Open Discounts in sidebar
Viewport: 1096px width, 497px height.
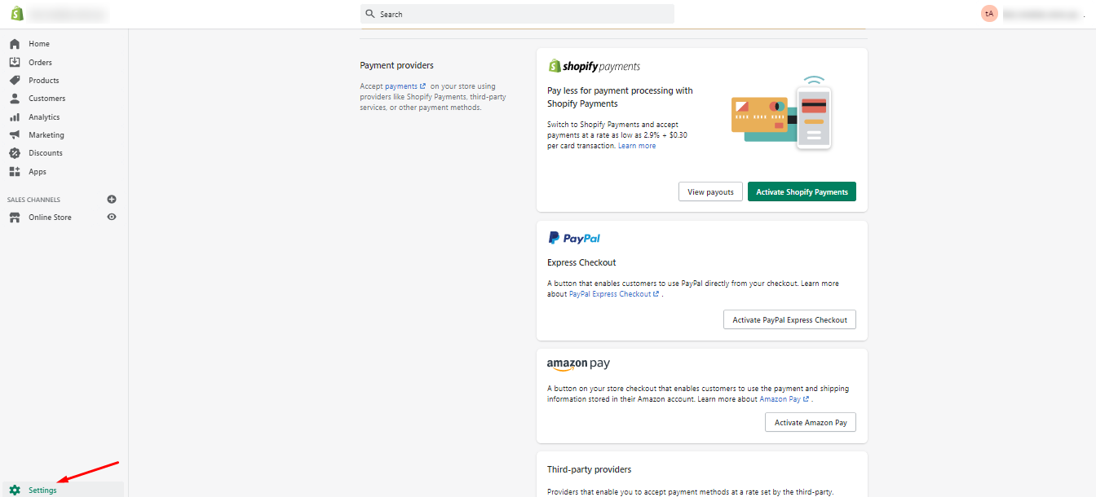46,153
